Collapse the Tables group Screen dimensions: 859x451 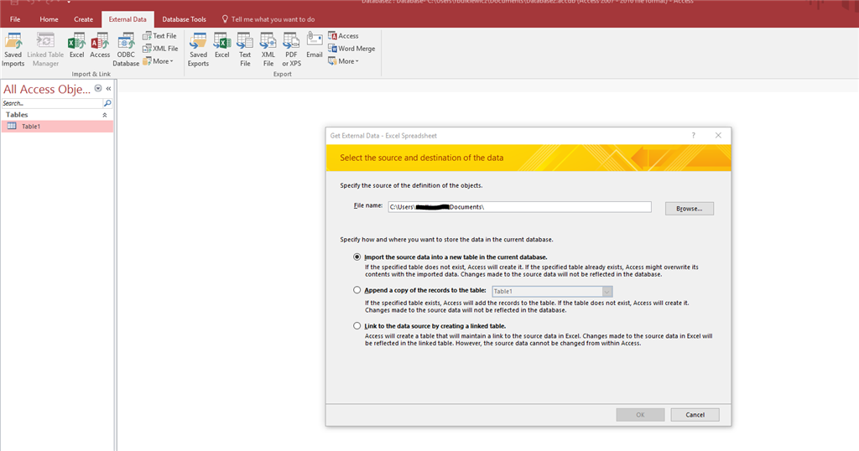(105, 115)
